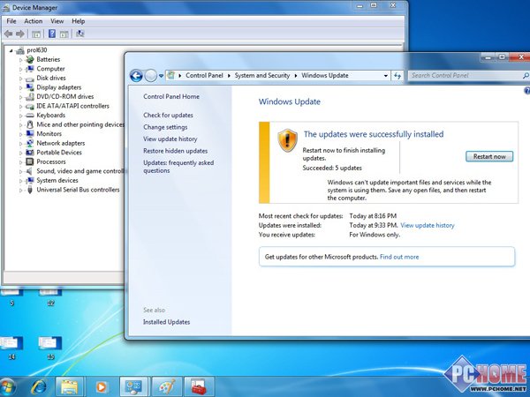
Task: Select the Keyboards device icon
Action: [30, 116]
